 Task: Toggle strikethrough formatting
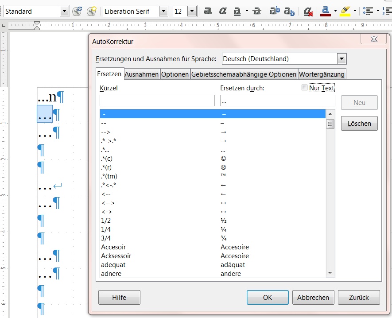point(256,11)
